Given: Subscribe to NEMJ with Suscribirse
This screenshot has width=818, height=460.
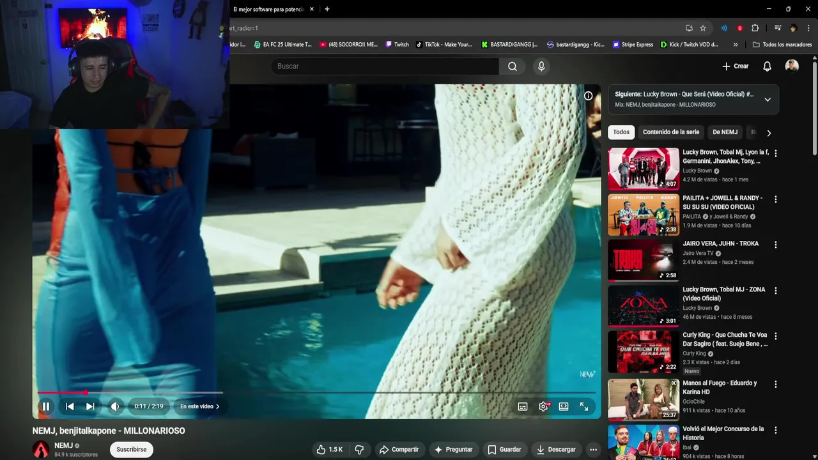Looking at the screenshot, I should (x=132, y=450).
